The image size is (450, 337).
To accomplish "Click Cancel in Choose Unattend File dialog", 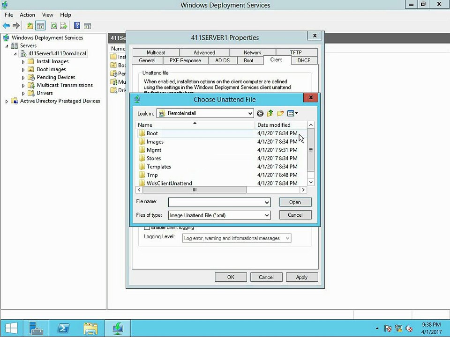I will (x=295, y=215).
